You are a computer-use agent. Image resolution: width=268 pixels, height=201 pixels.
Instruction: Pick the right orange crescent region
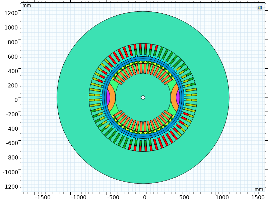[174, 97]
